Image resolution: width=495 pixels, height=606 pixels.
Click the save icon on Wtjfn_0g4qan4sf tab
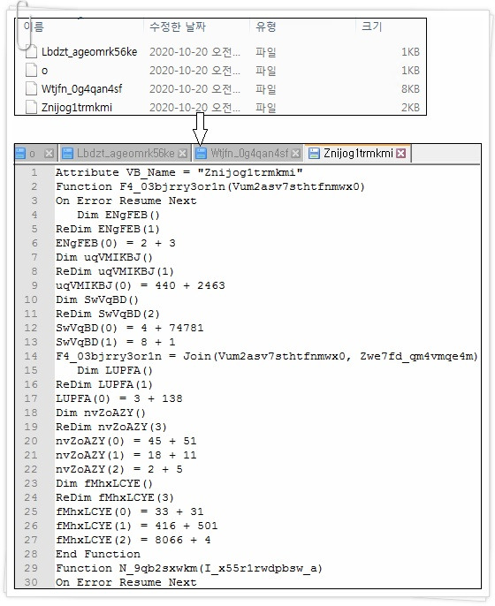pos(201,154)
